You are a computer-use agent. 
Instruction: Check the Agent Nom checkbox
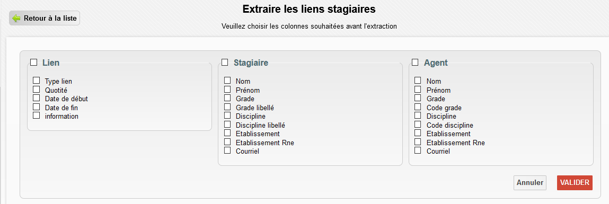pyautogui.click(x=418, y=81)
